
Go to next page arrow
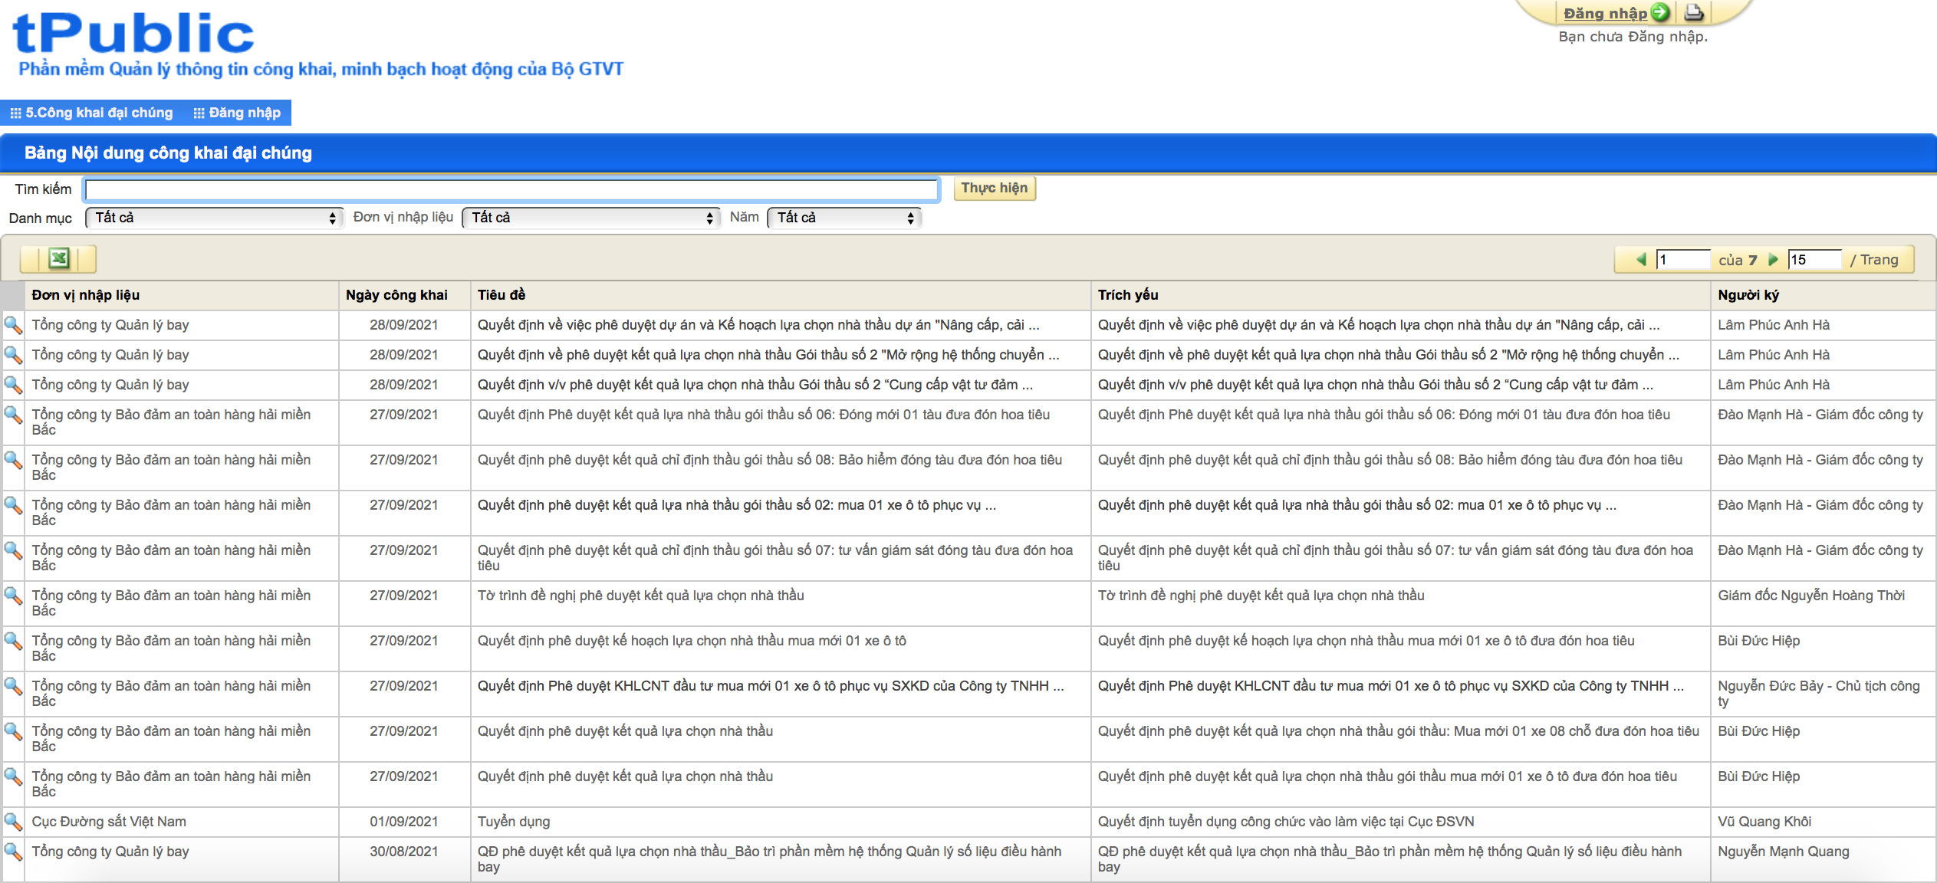pos(1773,260)
